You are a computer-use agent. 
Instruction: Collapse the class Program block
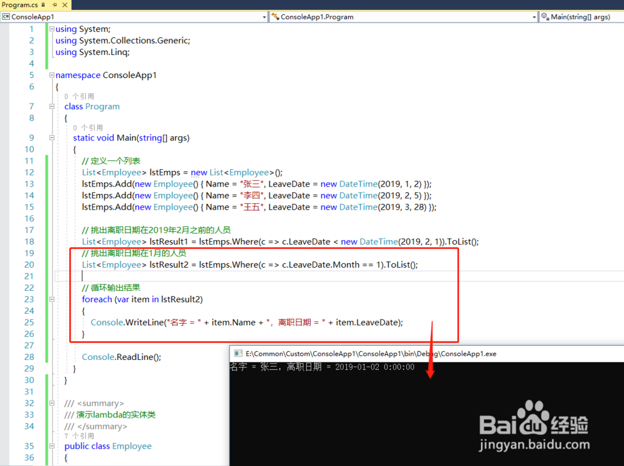(x=52, y=106)
